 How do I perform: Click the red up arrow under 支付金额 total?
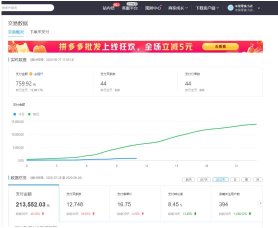point(43,214)
